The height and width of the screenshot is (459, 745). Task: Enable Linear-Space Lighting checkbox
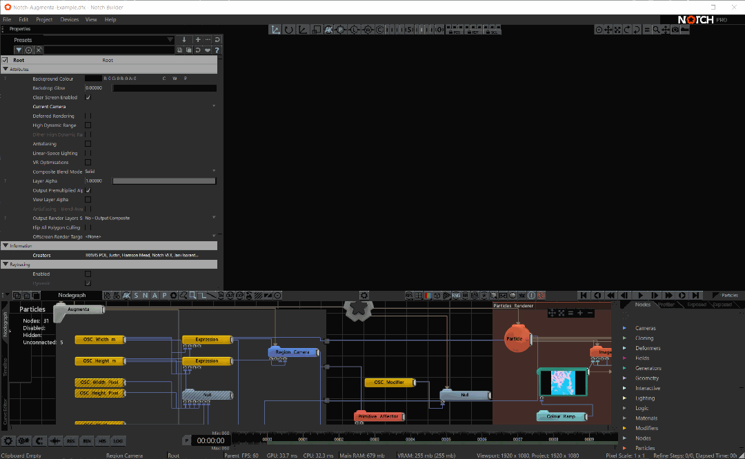(x=88, y=153)
